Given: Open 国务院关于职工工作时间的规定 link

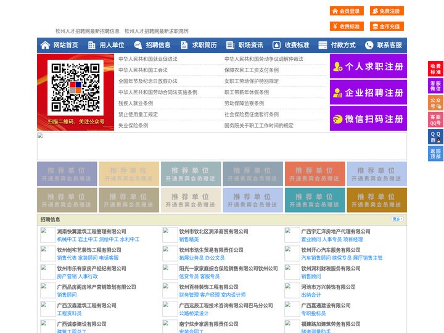Looking at the screenshot, I should coord(259,125).
